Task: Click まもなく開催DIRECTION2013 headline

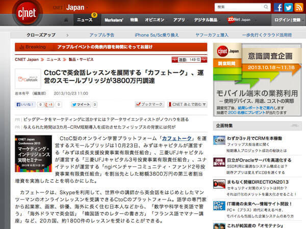Action: (258, 182)
